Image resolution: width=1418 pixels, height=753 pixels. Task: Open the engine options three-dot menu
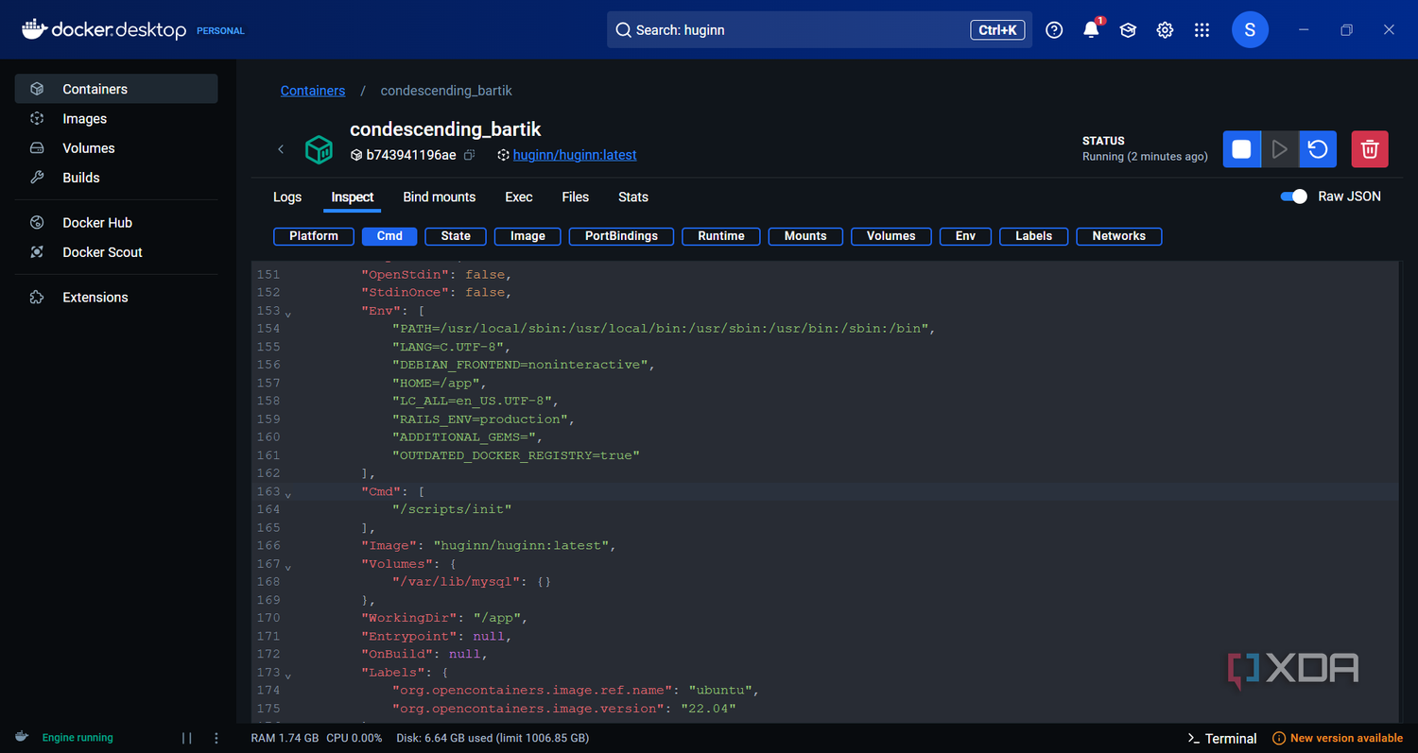pyautogui.click(x=216, y=738)
